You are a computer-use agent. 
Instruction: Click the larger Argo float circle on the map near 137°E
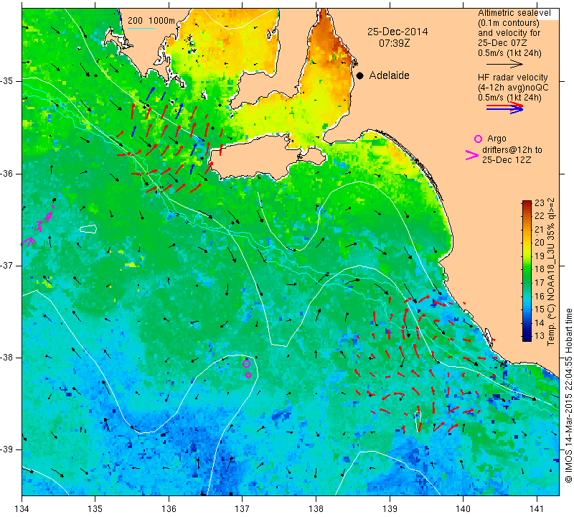(246, 363)
